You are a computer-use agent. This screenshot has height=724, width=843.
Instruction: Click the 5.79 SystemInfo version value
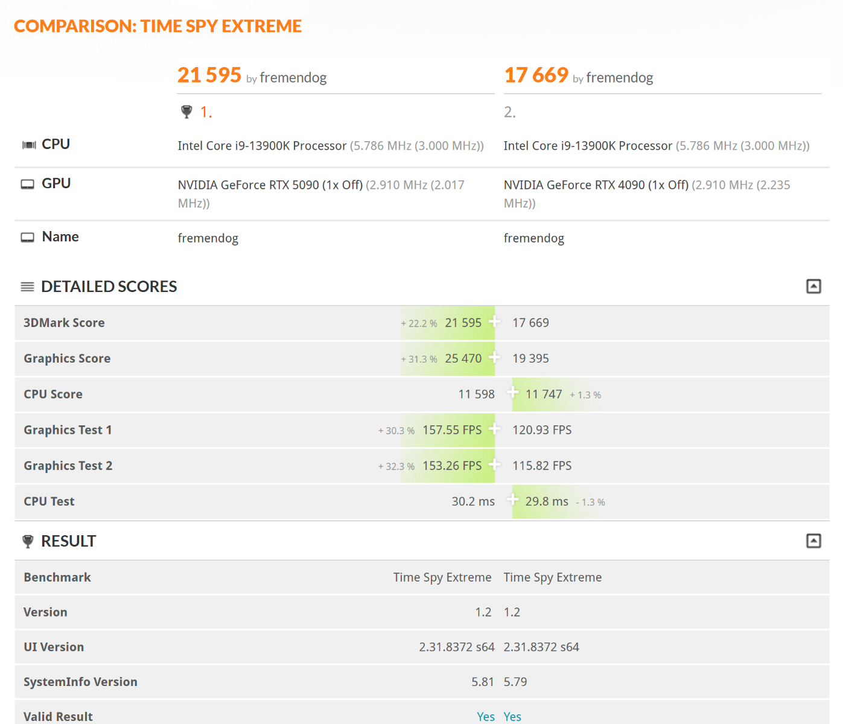click(x=515, y=682)
